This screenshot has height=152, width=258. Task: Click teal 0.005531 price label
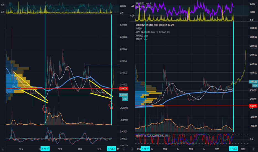point(123,95)
